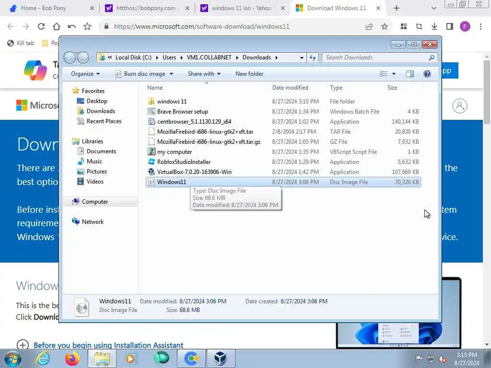Open the browser three-dot menu
The width and height of the screenshot is (491, 368).
coord(480,27)
